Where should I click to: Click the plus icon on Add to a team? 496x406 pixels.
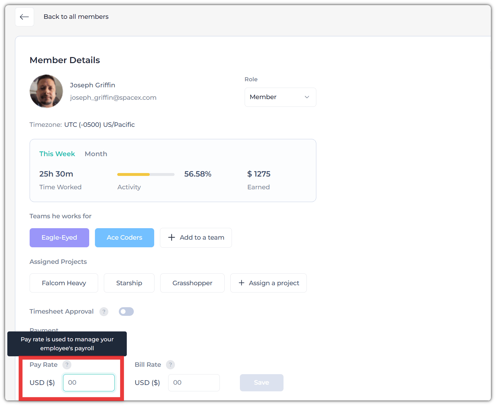tap(171, 237)
